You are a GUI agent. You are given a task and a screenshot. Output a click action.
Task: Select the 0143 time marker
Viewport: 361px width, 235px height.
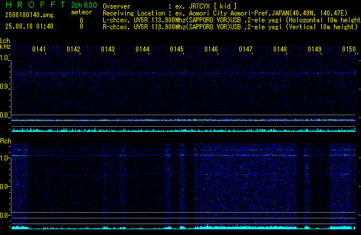[x=108, y=49]
